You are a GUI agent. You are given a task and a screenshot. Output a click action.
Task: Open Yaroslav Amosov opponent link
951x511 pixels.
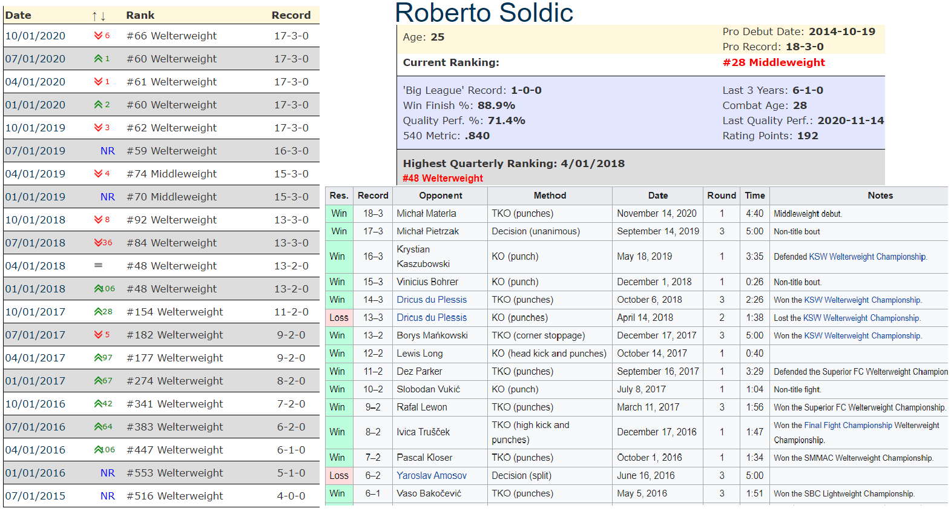(432, 476)
